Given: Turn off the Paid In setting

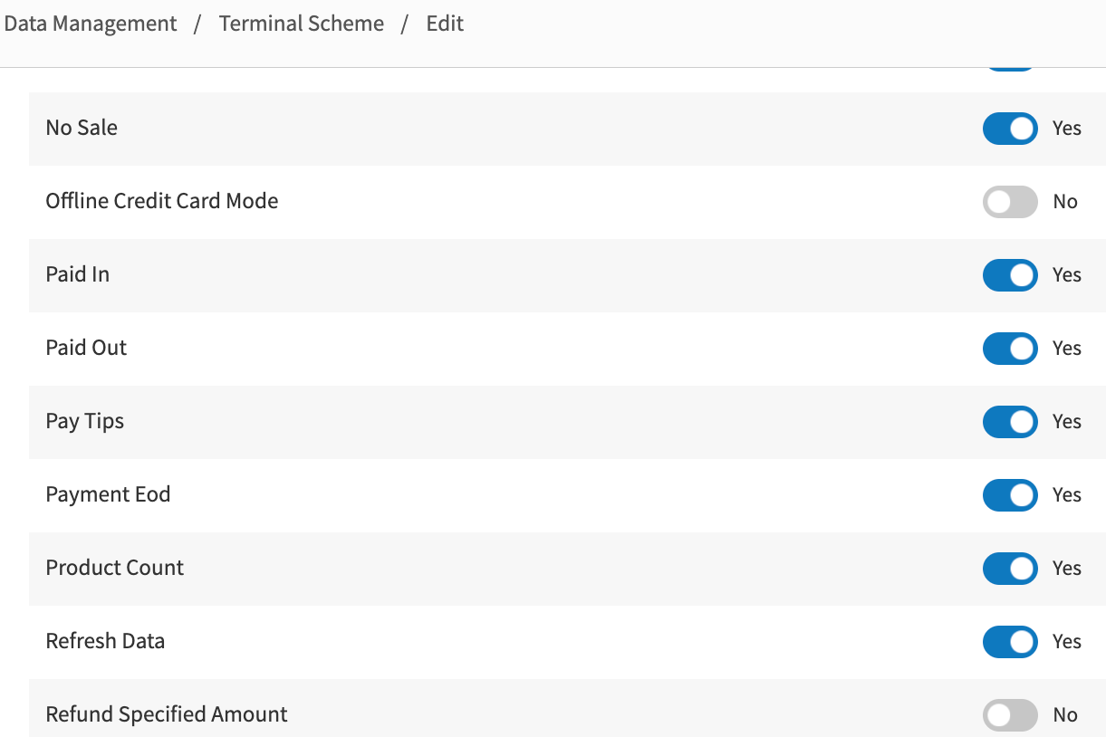Looking at the screenshot, I should [x=1009, y=275].
